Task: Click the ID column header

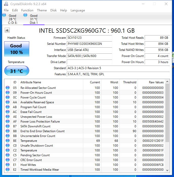Action: [x=15, y=82]
